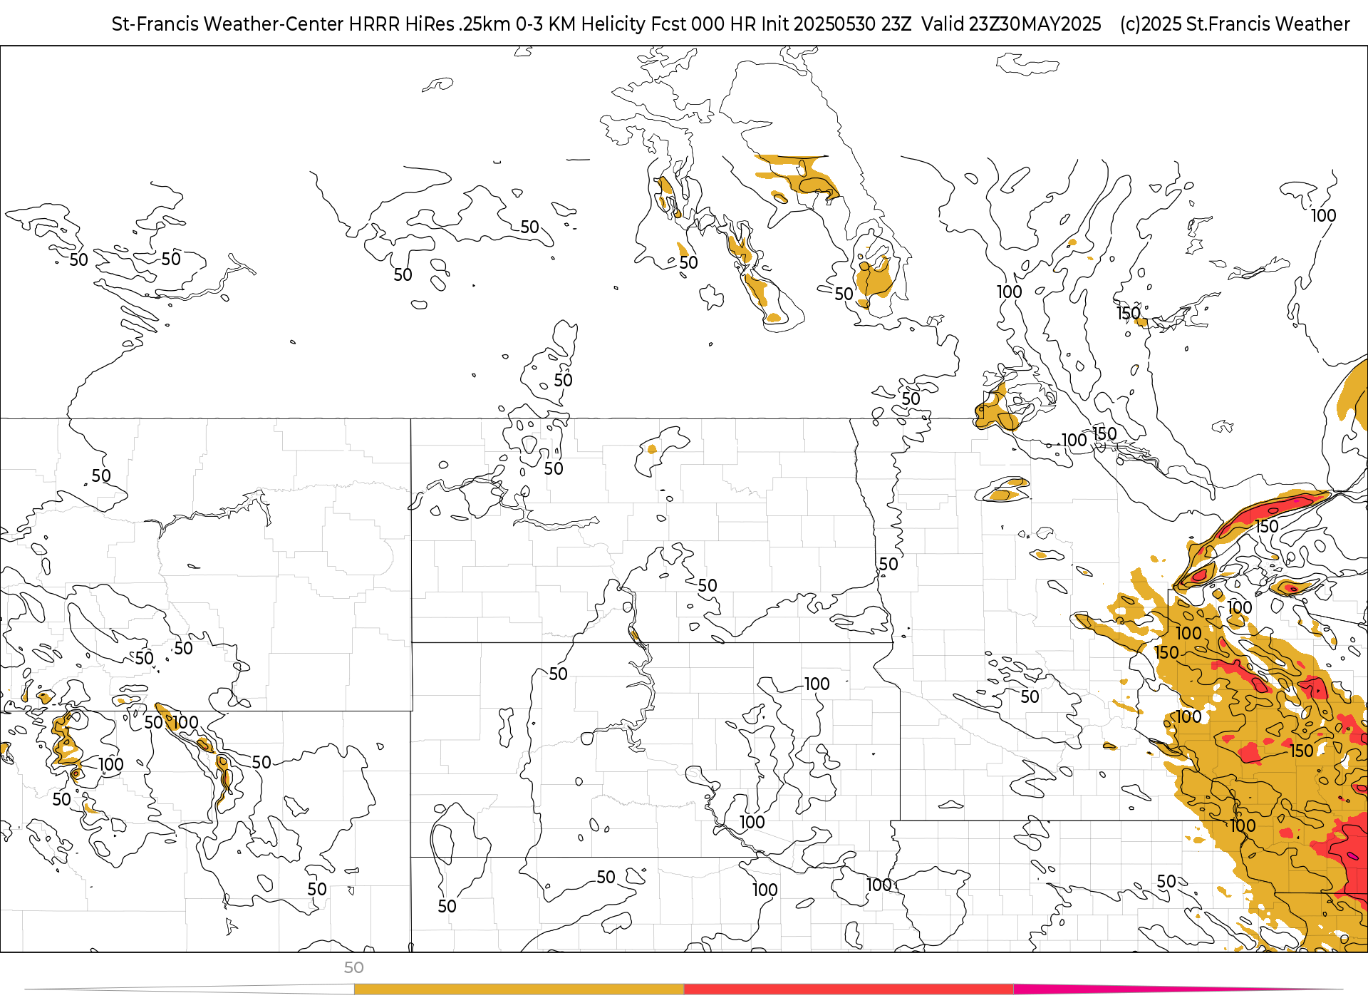The image size is (1368, 998).
Task: Click the "Valid 23Z30MAY2025" text in title
Action: point(1011,24)
